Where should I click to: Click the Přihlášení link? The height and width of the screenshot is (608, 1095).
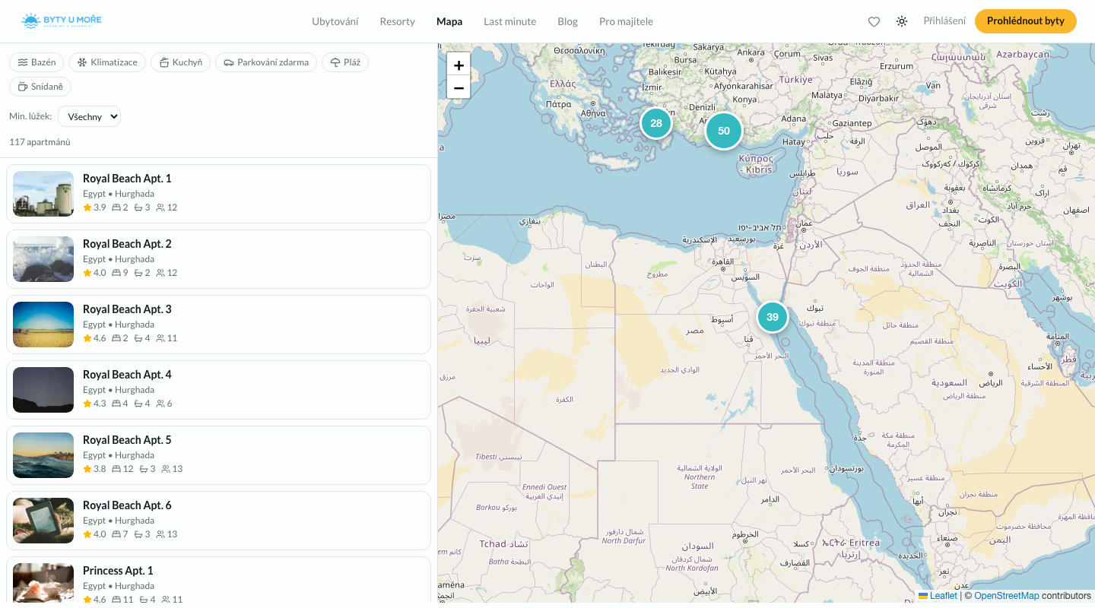(x=944, y=21)
